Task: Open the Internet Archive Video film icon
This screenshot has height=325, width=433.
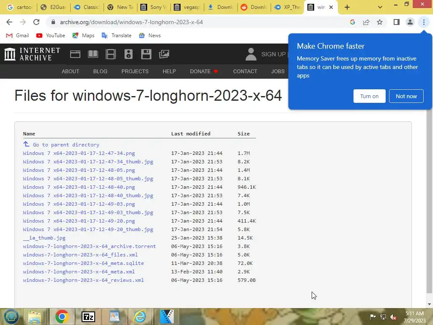Action: coord(111,54)
